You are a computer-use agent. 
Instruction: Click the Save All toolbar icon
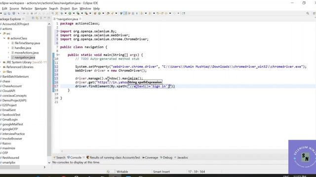9,13
